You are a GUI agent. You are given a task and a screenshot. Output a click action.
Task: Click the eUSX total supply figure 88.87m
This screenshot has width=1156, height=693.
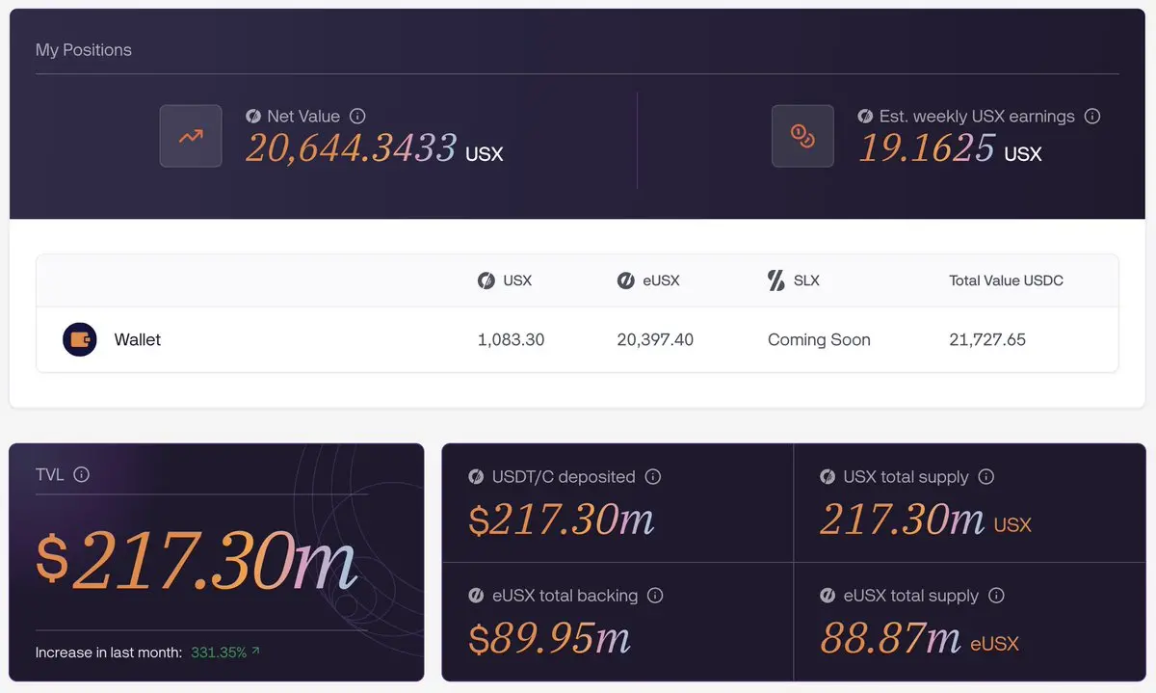point(890,638)
